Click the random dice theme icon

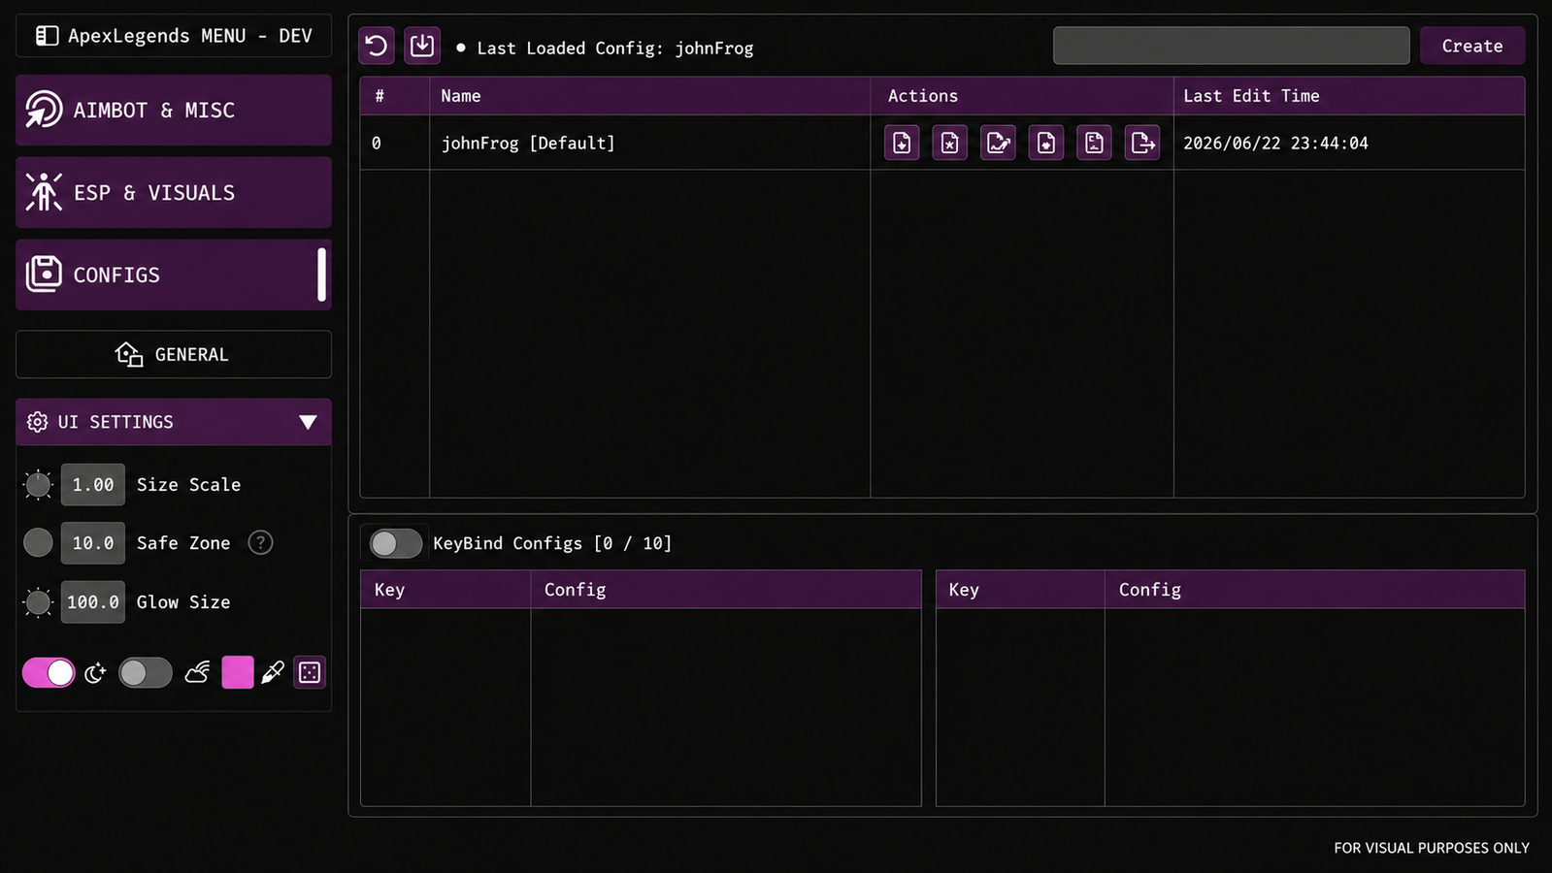pos(310,672)
